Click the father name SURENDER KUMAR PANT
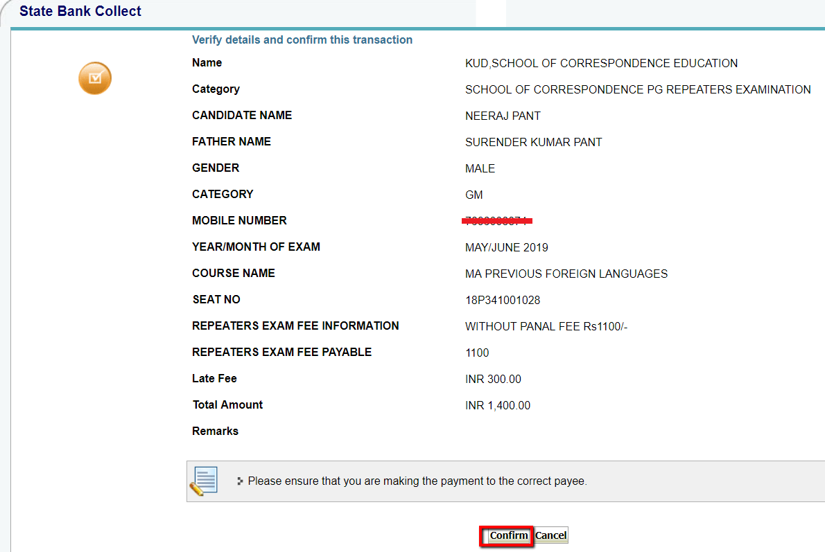This screenshot has width=825, height=552. coord(533,143)
